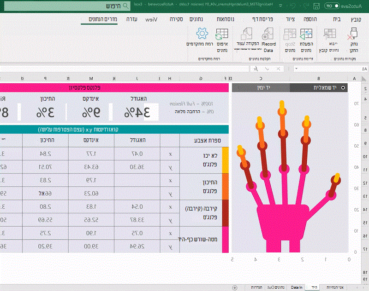This screenshot has height=291, width=369.
Task: Open the Data (נתונים) ribbon tab
Action: [196, 19]
